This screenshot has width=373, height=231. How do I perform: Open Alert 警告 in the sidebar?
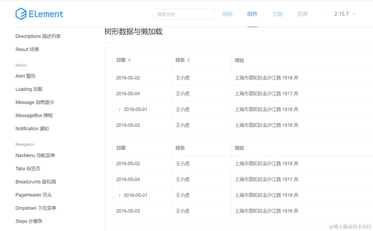pos(26,76)
